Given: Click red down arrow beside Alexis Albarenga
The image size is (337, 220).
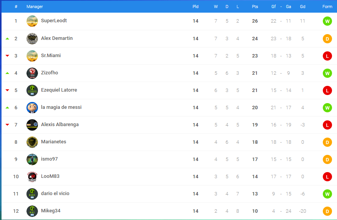Looking at the screenshot, I should 7,125.
